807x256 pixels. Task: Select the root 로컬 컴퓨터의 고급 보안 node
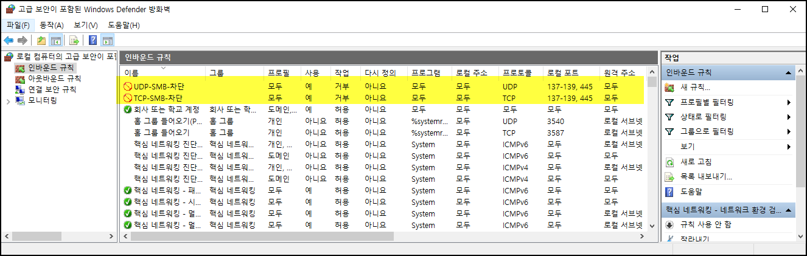pyautogui.click(x=65, y=57)
